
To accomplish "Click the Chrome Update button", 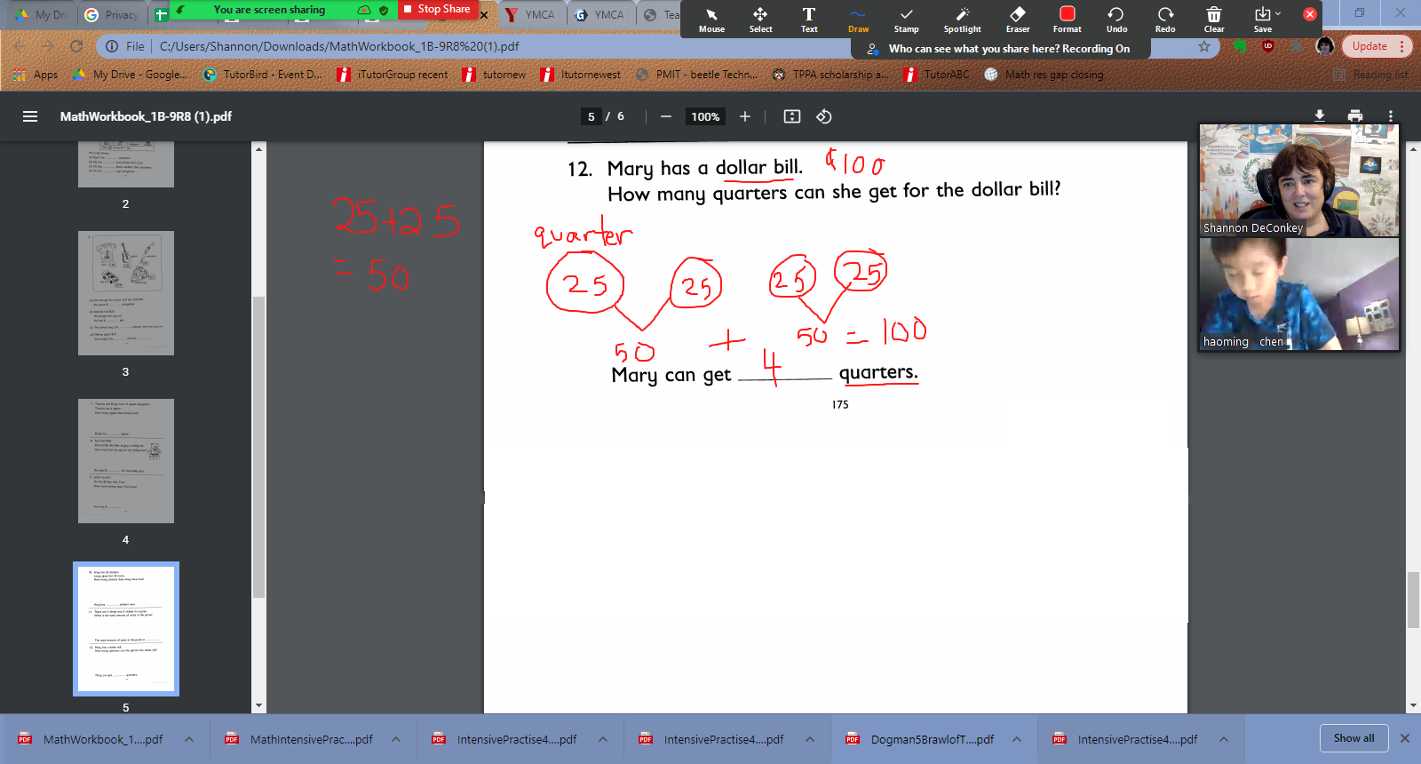I will [x=1377, y=46].
